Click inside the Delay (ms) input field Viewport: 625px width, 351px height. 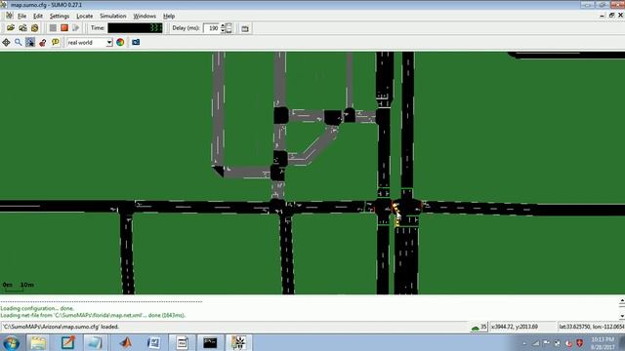point(211,28)
